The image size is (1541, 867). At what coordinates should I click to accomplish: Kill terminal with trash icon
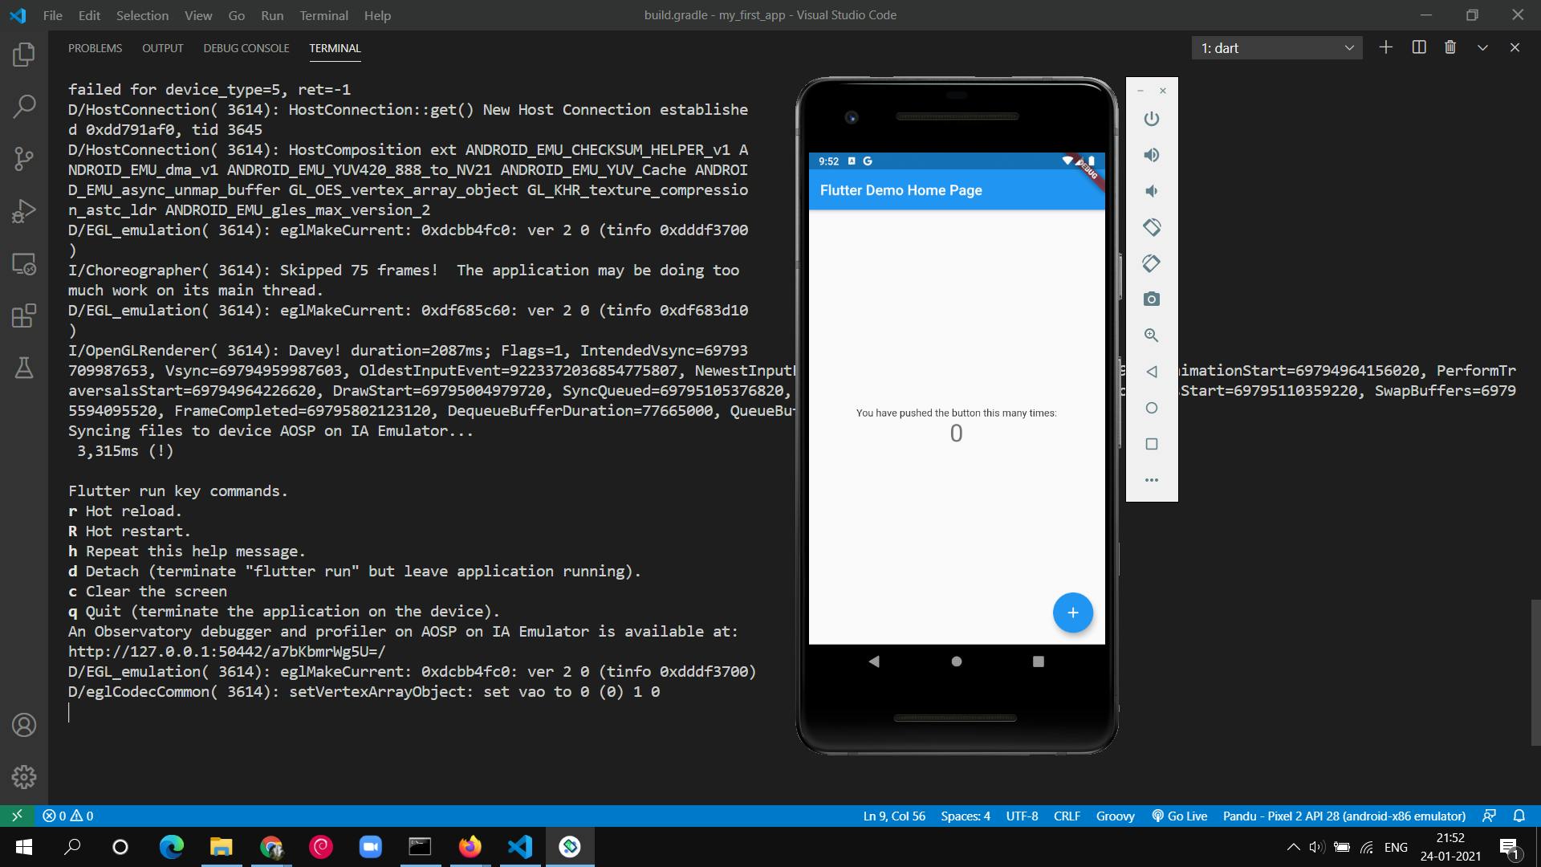point(1450,47)
